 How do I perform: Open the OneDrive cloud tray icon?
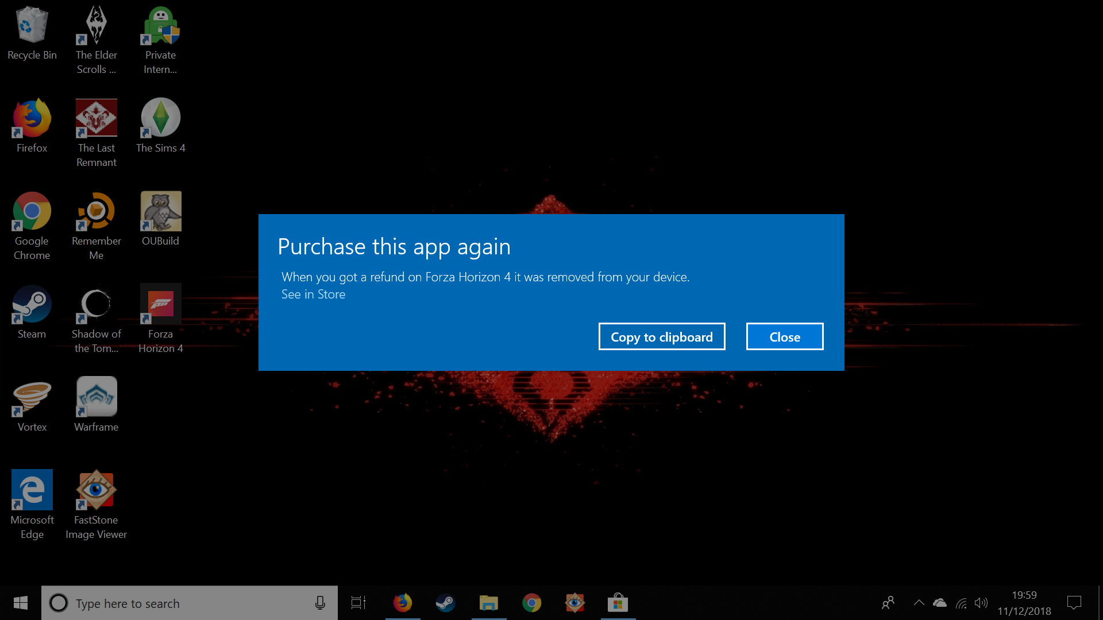pos(940,603)
